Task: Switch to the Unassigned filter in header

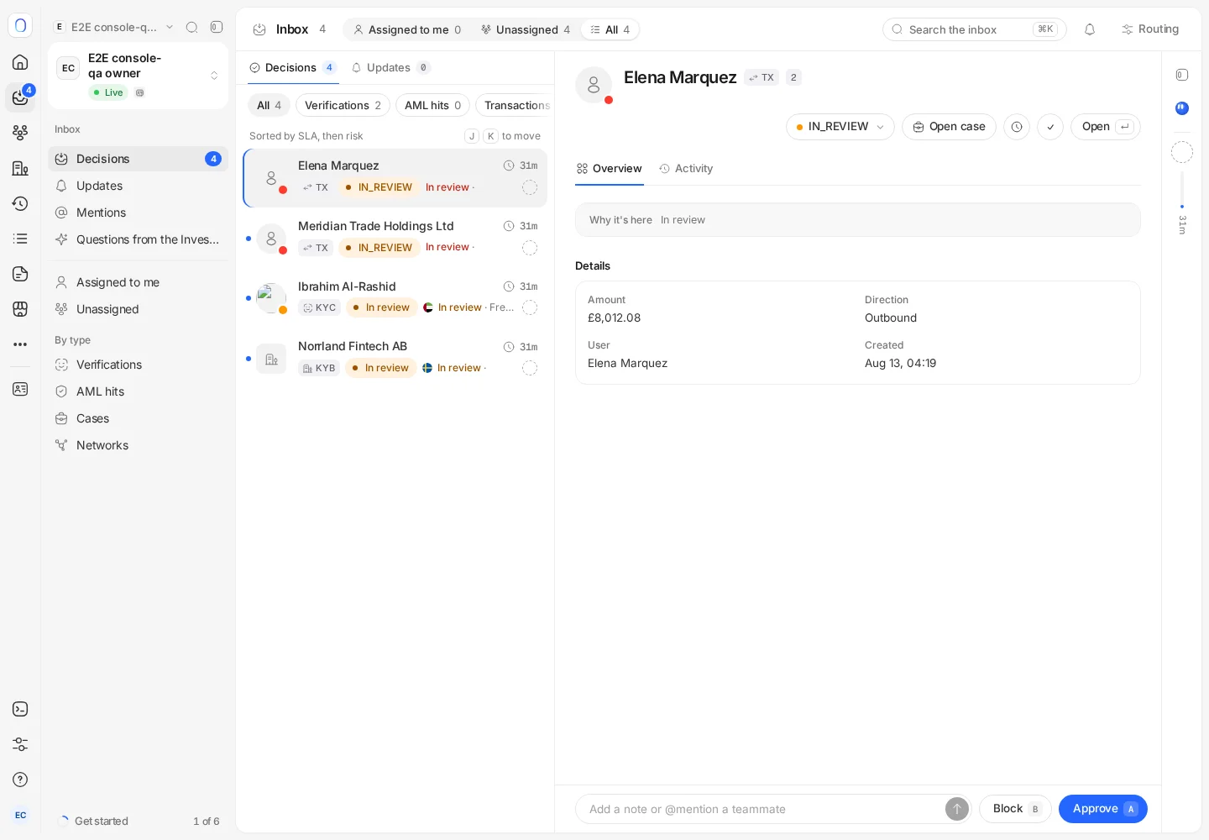Action: [526, 29]
